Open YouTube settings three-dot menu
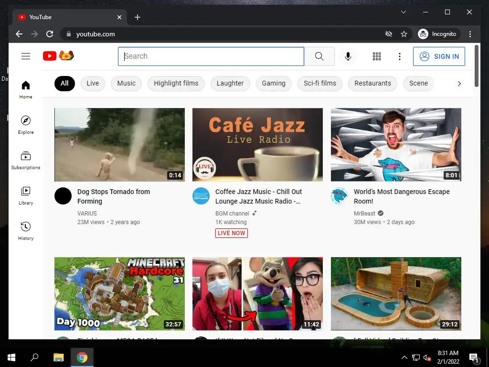 [400, 56]
